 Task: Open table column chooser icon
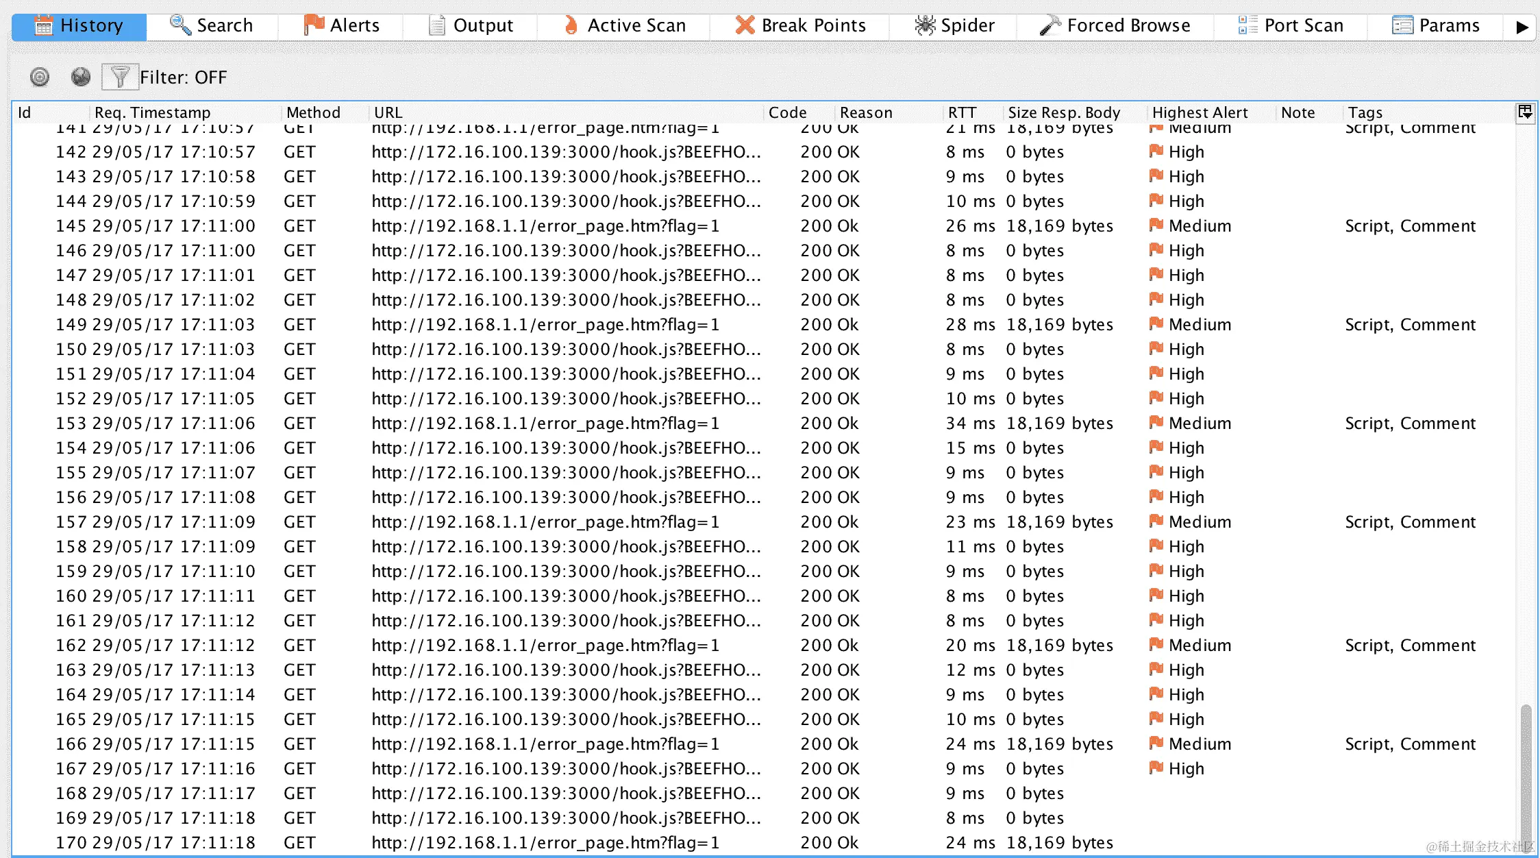point(1525,112)
